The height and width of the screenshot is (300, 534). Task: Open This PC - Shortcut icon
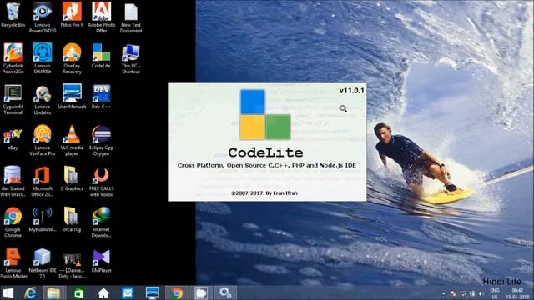tap(131, 58)
